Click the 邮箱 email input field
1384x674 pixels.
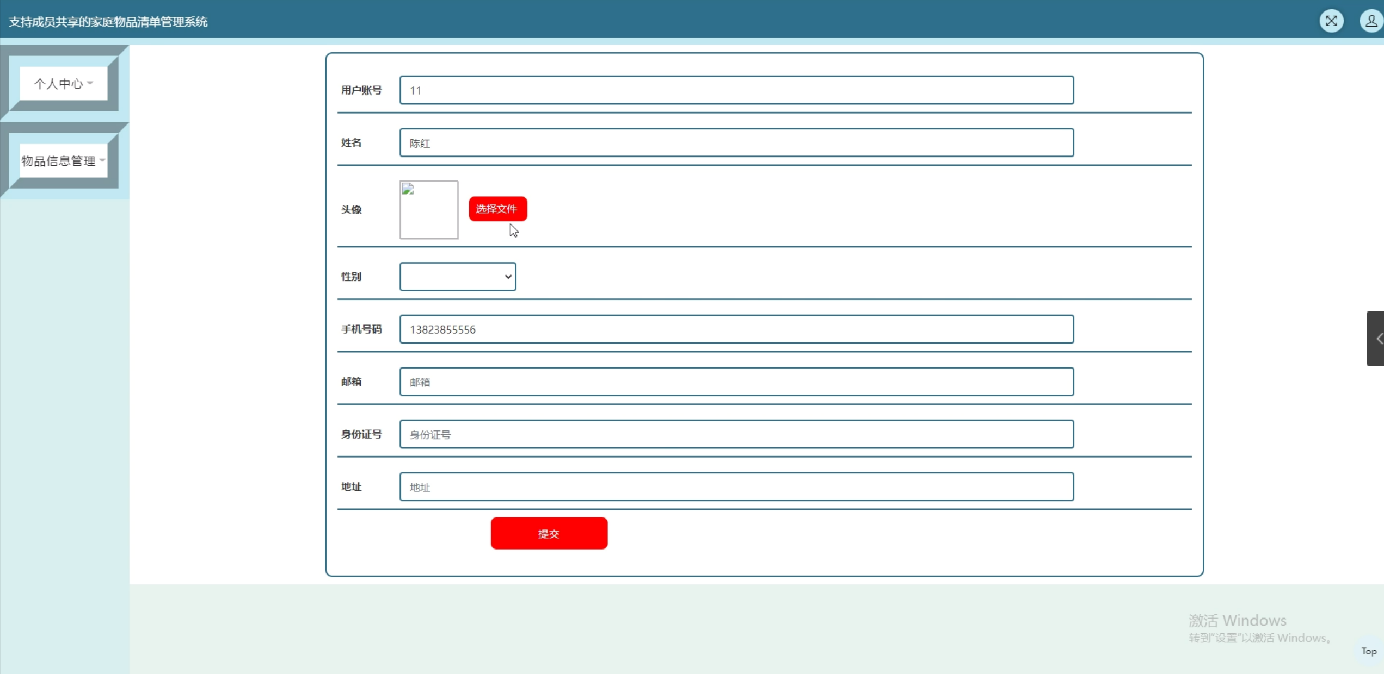[x=736, y=382]
